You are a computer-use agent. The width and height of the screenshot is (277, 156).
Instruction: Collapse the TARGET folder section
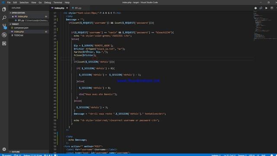pos(29,24)
